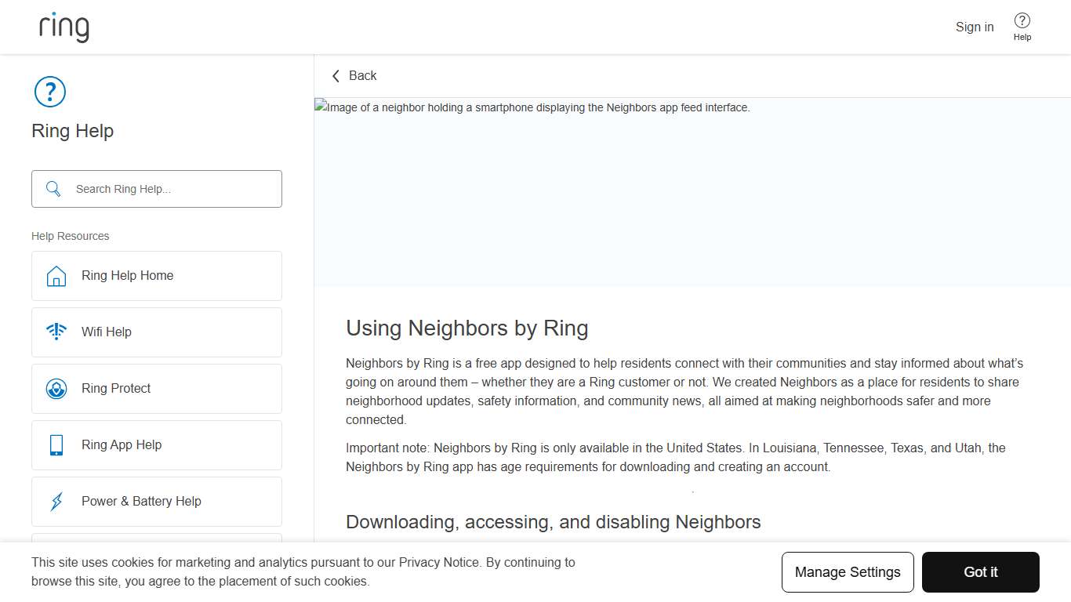The image size is (1071, 602).
Task: Sign in to your Ring account
Action: click(975, 27)
